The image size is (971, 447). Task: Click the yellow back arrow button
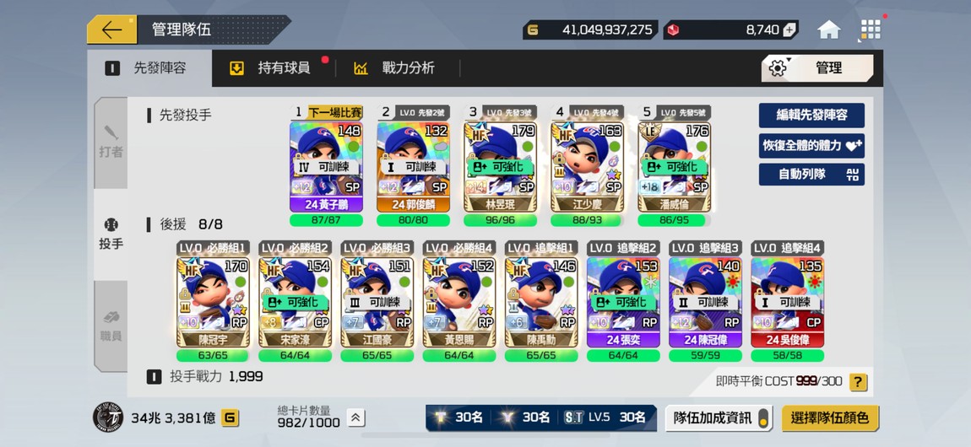[x=112, y=30]
